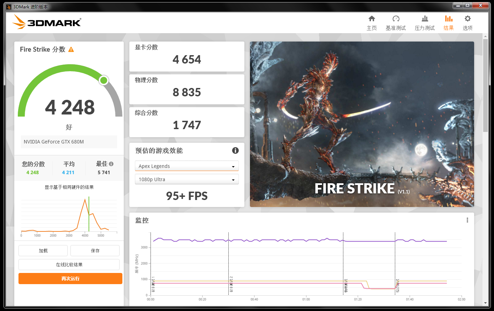Click the 监控 section heading
494x311 pixels.
tap(142, 220)
